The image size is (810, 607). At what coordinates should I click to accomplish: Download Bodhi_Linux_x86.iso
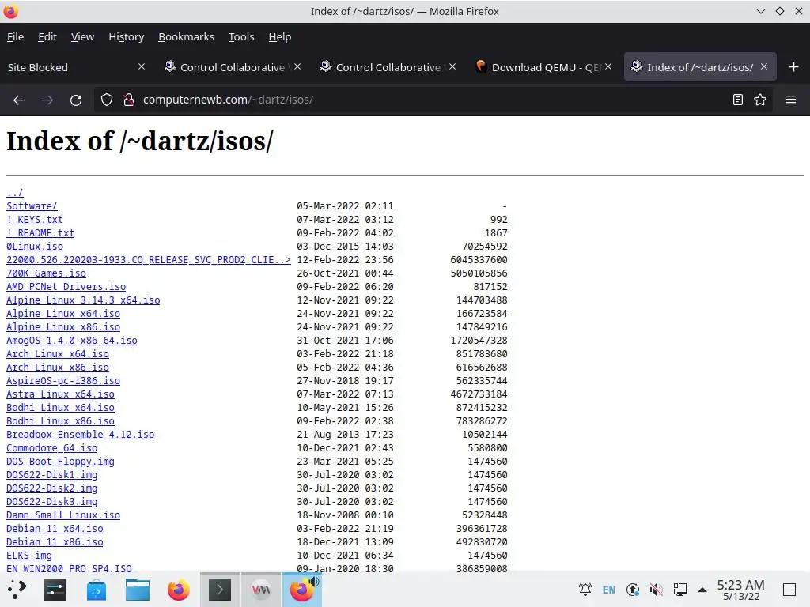click(x=60, y=420)
